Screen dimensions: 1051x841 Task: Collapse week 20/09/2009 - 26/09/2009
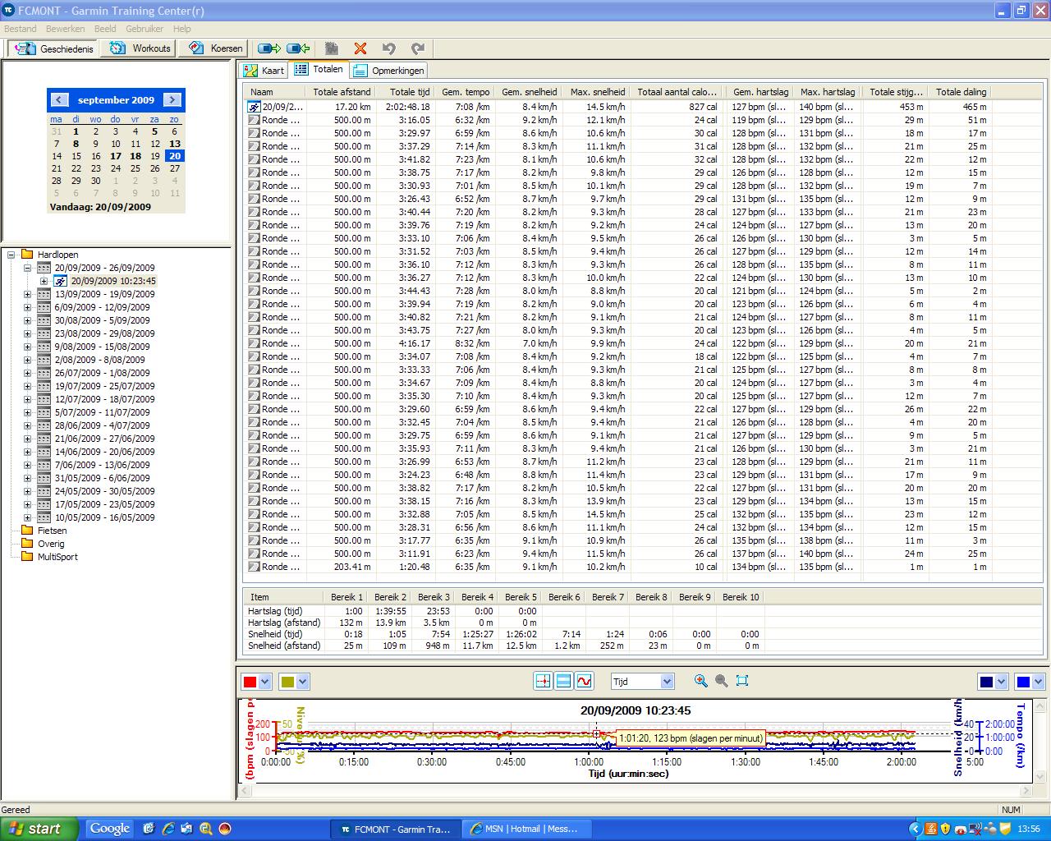(27, 268)
